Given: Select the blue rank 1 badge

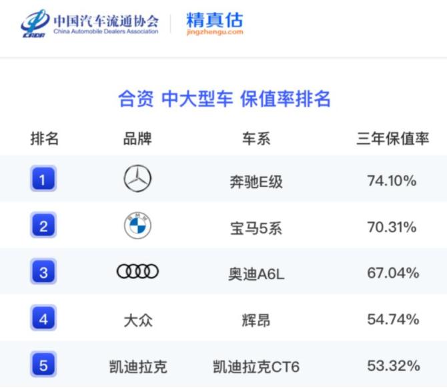Looking at the screenshot, I should coord(43,179).
